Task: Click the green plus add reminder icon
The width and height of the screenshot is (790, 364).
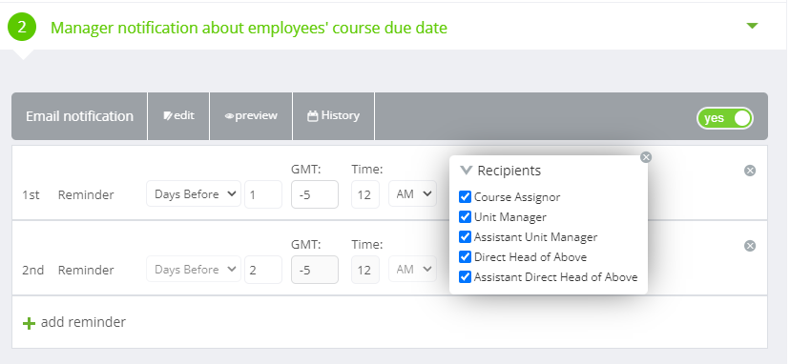Action: [x=30, y=323]
